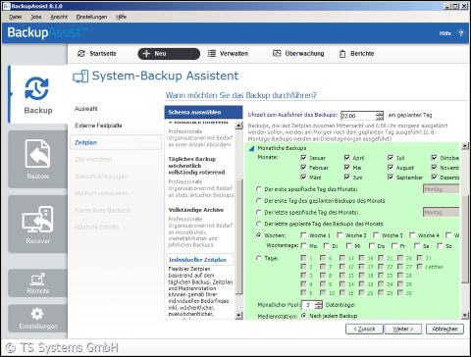Click the backup time field showing 22:00
This screenshot has width=471, height=357.
coord(358,116)
